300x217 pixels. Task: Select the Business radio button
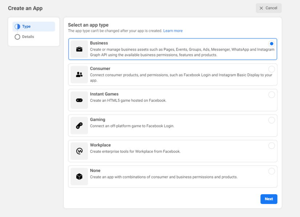click(271, 44)
